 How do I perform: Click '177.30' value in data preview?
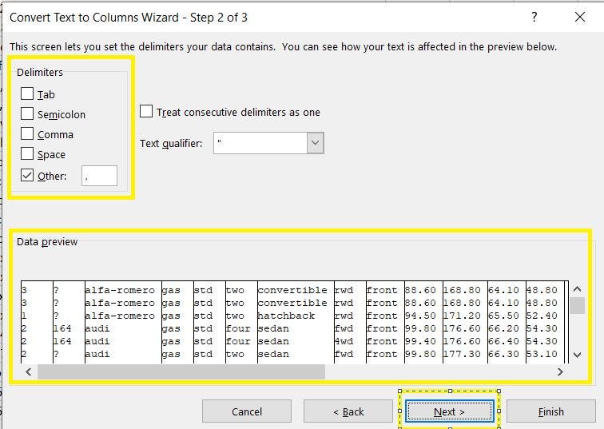[x=462, y=354]
